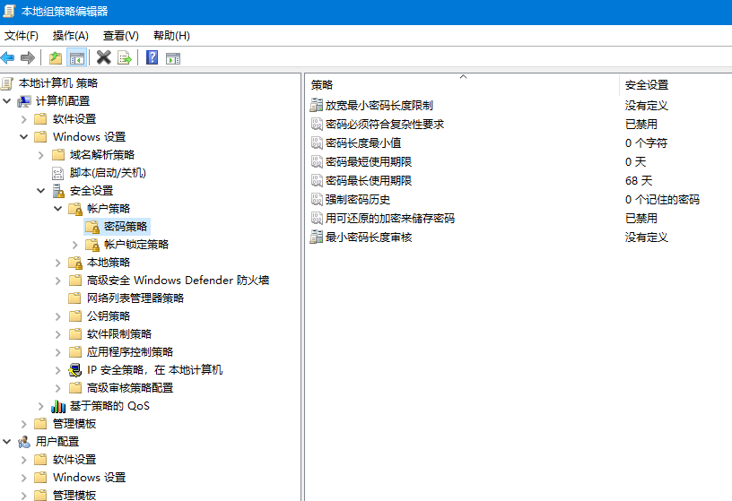Click the Export list toolbar icon
This screenshot has height=501, width=732.
pos(125,58)
